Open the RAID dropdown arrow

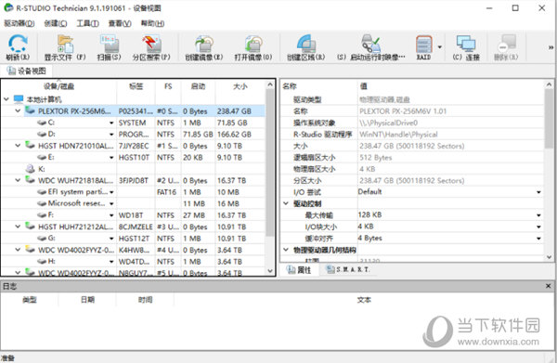click(440, 47)
